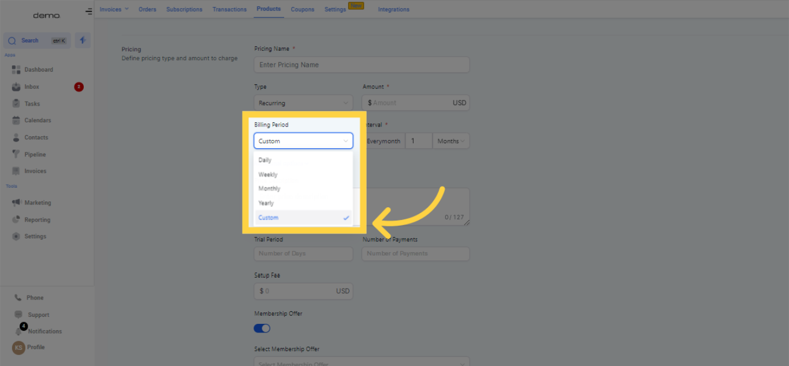This screenshot has width=789, height=366.
Task: Open the Notifications bell icon
Action: point(18,331)
